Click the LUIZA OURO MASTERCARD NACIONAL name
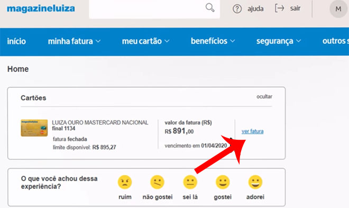Viewport: 349px width, 208px height. [x=100, y=122]
